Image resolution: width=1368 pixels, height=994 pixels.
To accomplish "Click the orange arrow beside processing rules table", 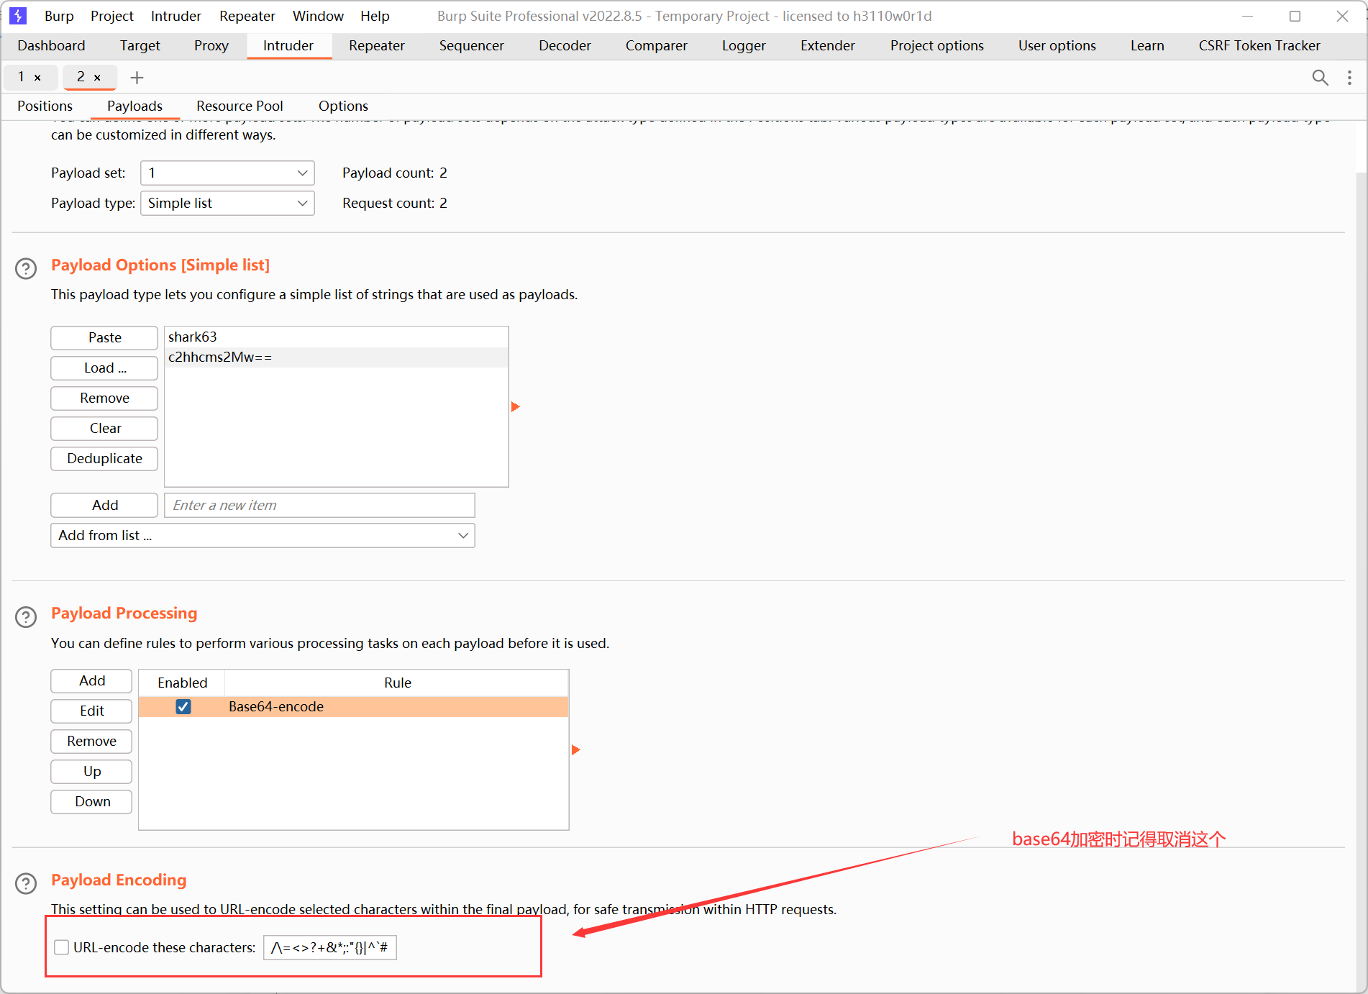I will coord(575,749).
